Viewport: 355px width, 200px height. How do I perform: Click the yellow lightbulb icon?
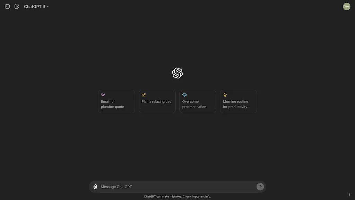225,95
